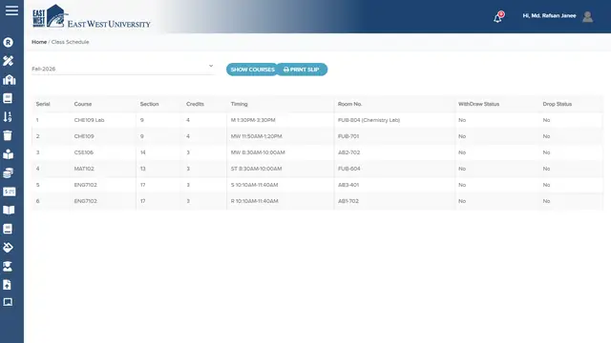Viewport: 611px width, 343px height.
Task: Open the trash can sidebar icon
Action: pos(8,135)
